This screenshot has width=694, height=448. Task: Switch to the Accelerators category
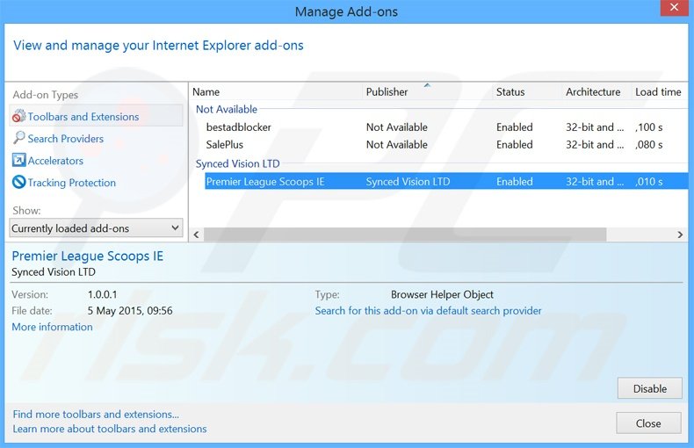(x=55, y=161)
